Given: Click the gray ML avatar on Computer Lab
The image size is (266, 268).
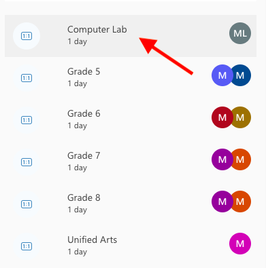Looking at the screenshot, I should pyautogui.click(x=240, y=33).
